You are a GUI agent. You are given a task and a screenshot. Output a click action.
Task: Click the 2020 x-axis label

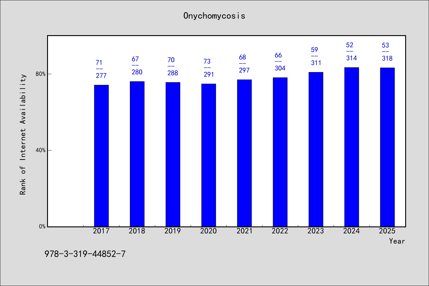pos(209,231)
